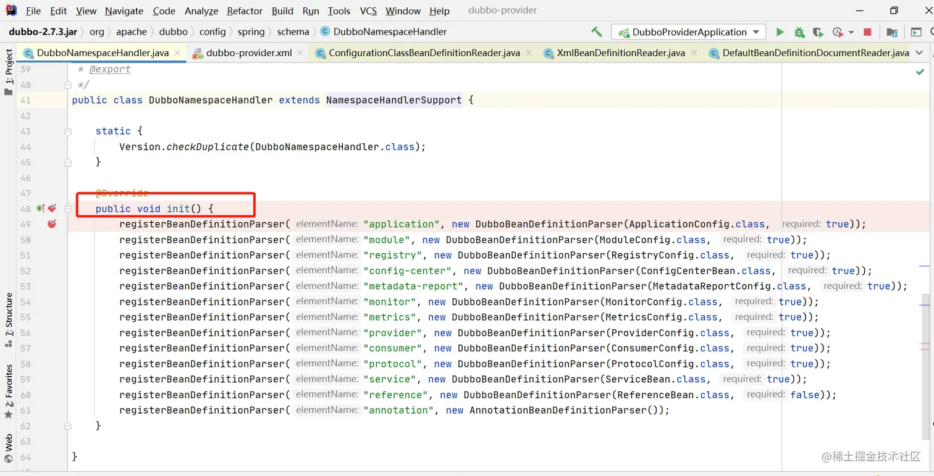The height and width of the screenshot is (476, 934).
Task: Click the green inspection checkmark in editor corner
Action: (x=920, y=72)
